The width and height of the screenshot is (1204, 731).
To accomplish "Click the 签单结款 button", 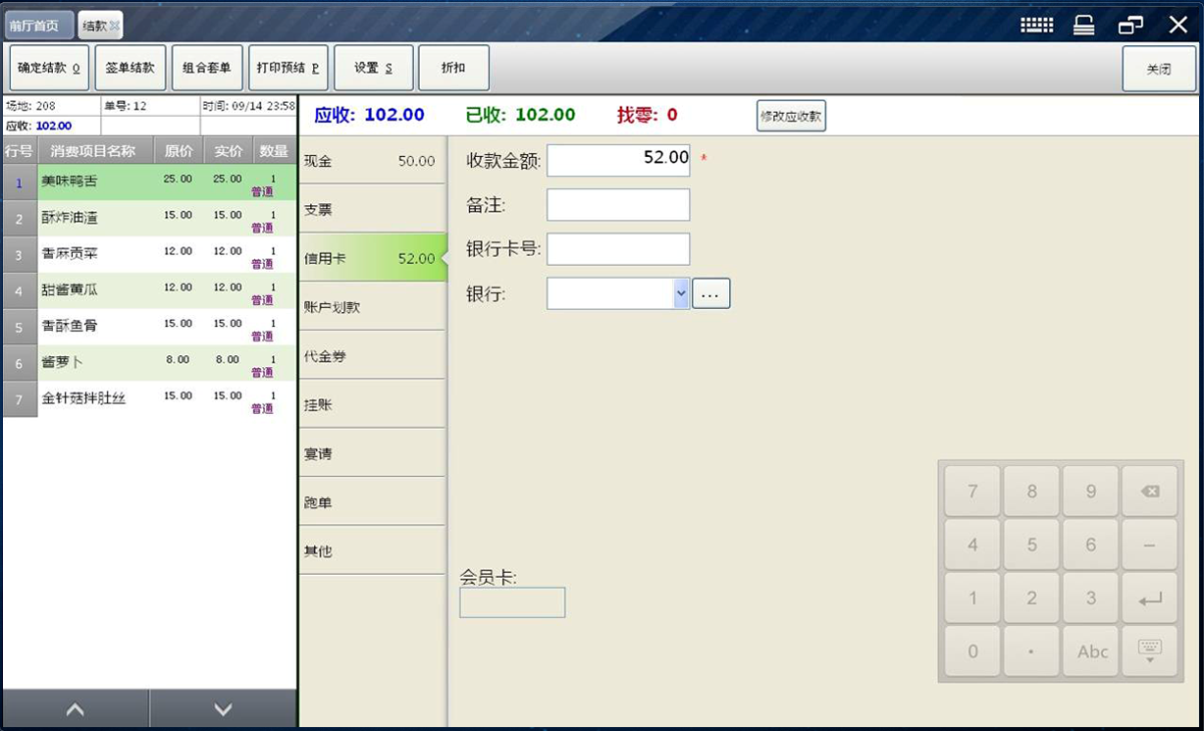I will 131,69.
